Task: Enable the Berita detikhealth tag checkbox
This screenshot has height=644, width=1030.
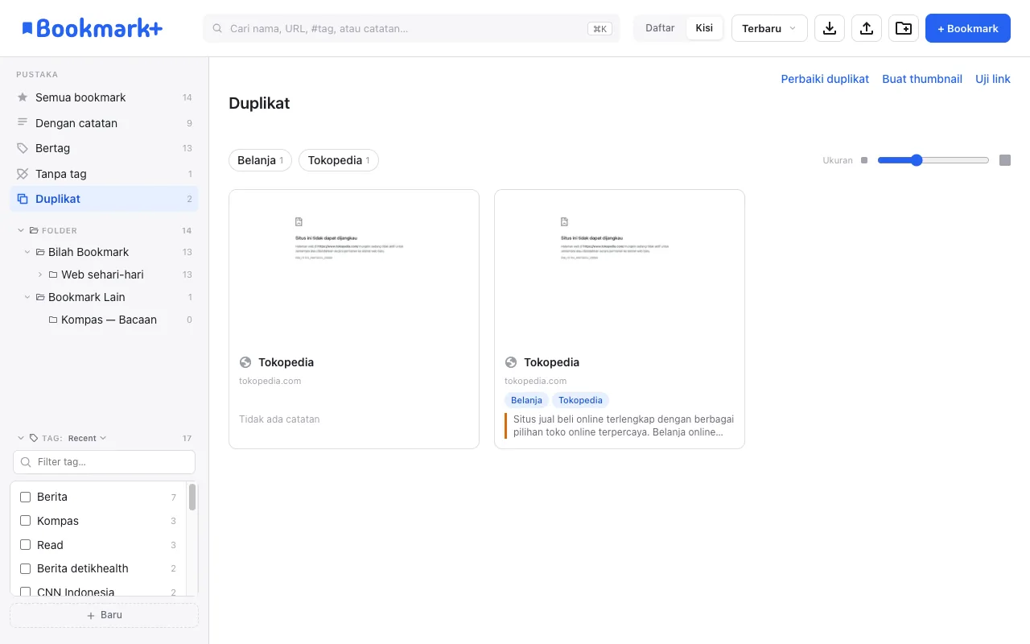Action: 25,568
